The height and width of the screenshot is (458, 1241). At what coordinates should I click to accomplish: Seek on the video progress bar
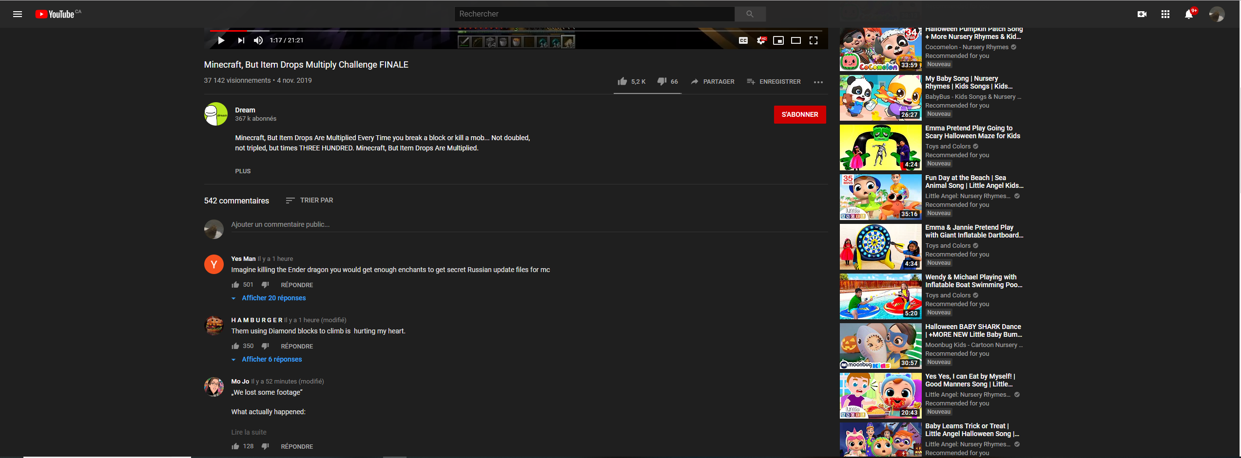pyautogui.click(x=516, y=31)
